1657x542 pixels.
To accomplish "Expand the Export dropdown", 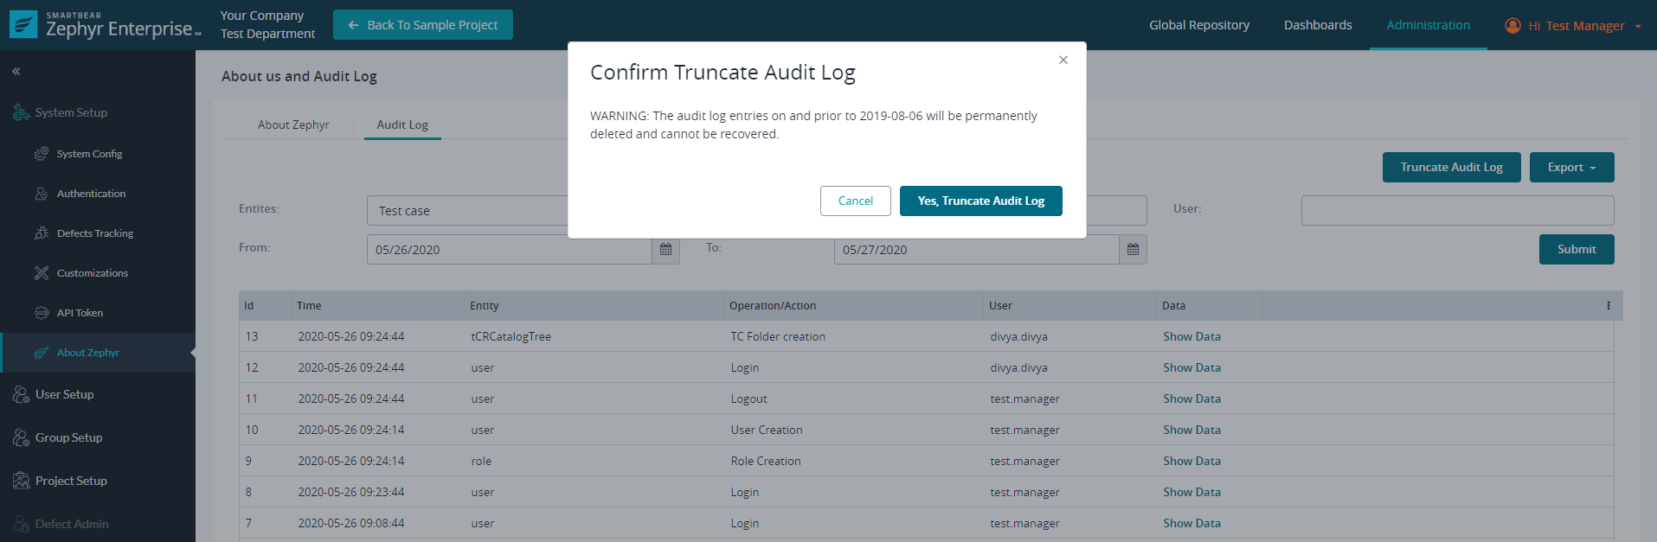I will point(1571,168).
